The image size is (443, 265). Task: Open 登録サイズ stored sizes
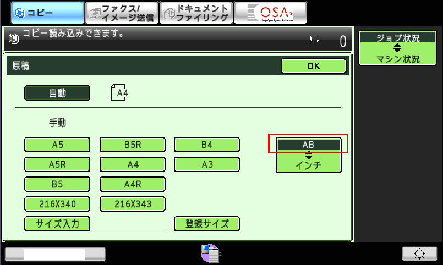(x=207, y=224)
